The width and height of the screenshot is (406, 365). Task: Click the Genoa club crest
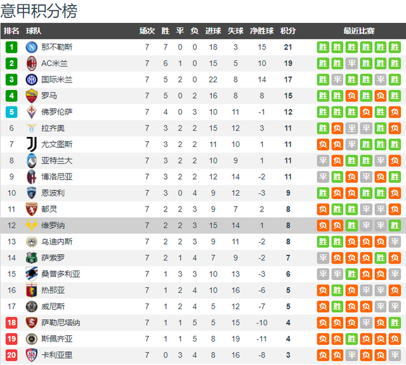click(32, 290)
